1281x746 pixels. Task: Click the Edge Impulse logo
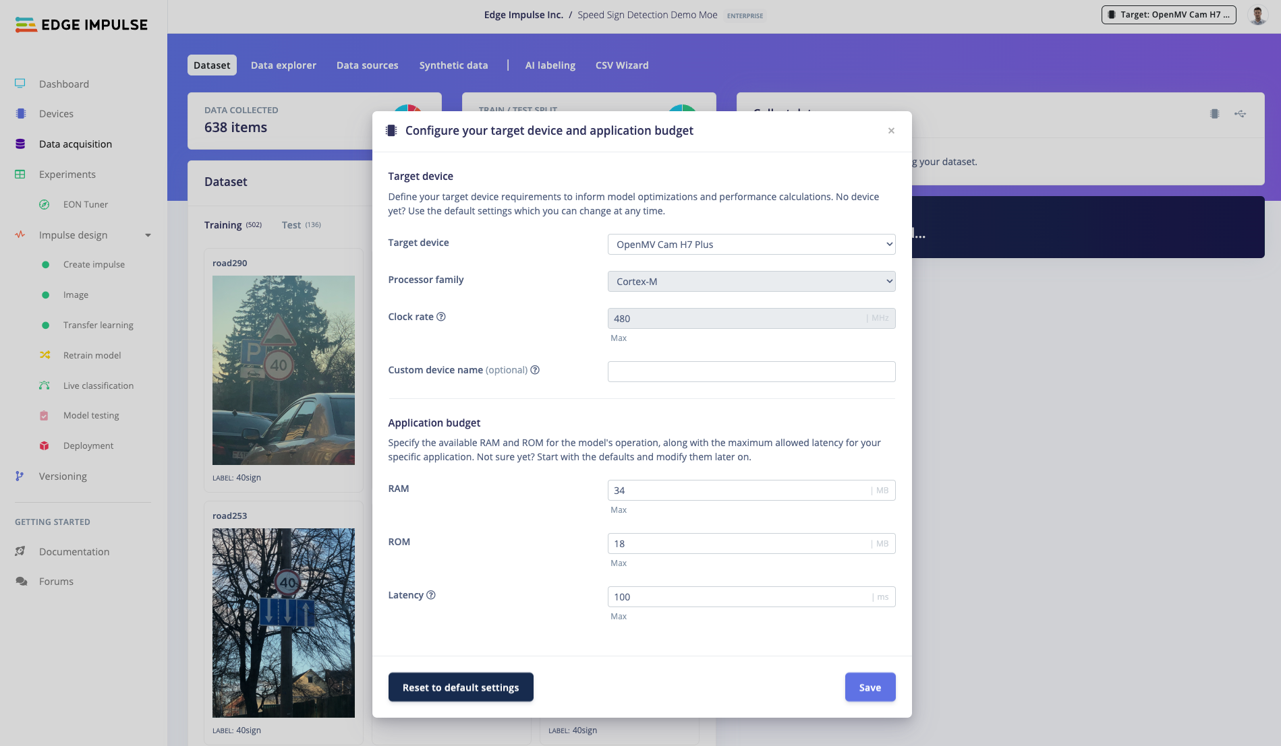[81, 25]
